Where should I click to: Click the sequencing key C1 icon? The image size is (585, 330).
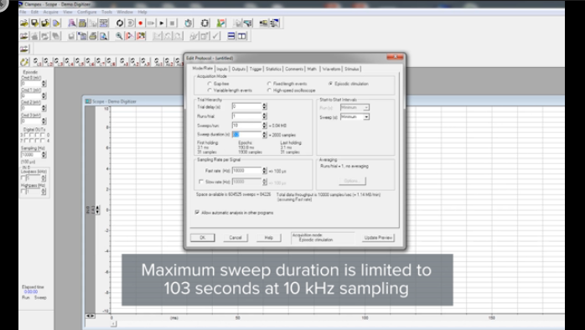pyautogui.click(x=37, y=61)
